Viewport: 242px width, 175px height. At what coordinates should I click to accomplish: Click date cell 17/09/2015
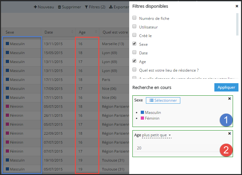(x=53, y=89)
